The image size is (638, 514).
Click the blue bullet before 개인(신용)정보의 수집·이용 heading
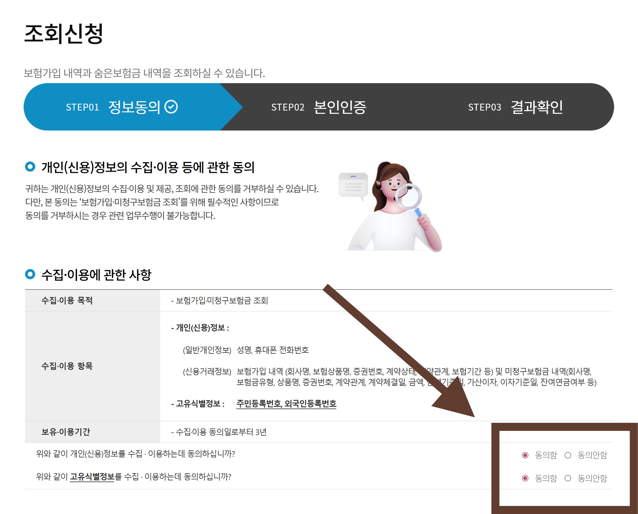pos(30,167)
